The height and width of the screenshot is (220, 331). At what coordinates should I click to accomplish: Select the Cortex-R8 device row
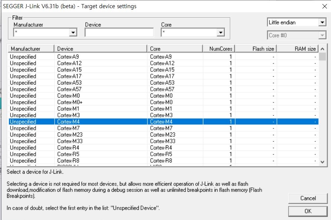coord(164,161)
